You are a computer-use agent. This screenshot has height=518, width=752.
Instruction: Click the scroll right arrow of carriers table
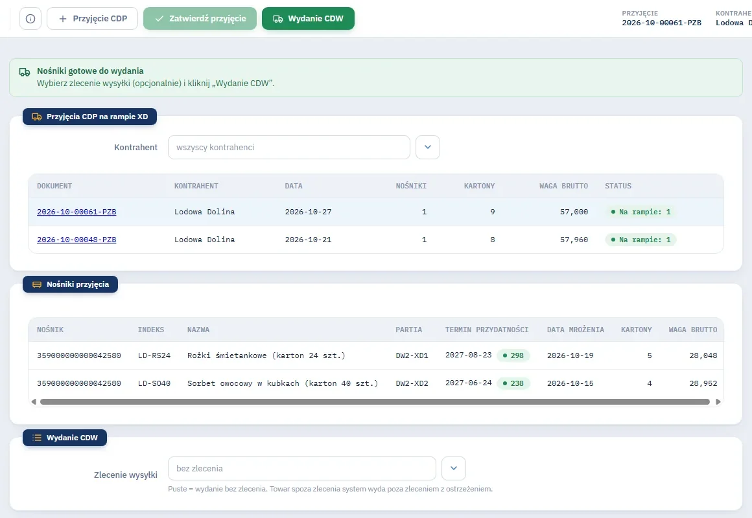[718, 402]
